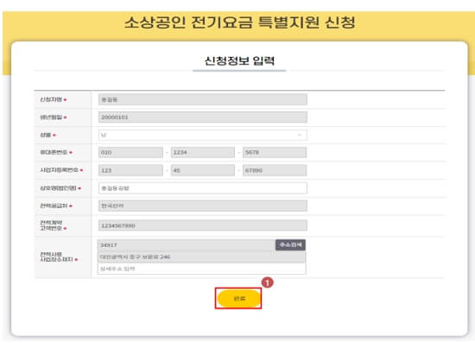Click the phone middle field 1234
The width and height of the screenshot is (475, 343).
(203, 152)
